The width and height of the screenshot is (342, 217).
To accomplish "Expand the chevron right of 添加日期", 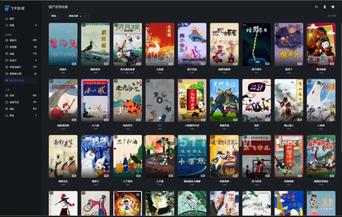I will tap(86, 16).
